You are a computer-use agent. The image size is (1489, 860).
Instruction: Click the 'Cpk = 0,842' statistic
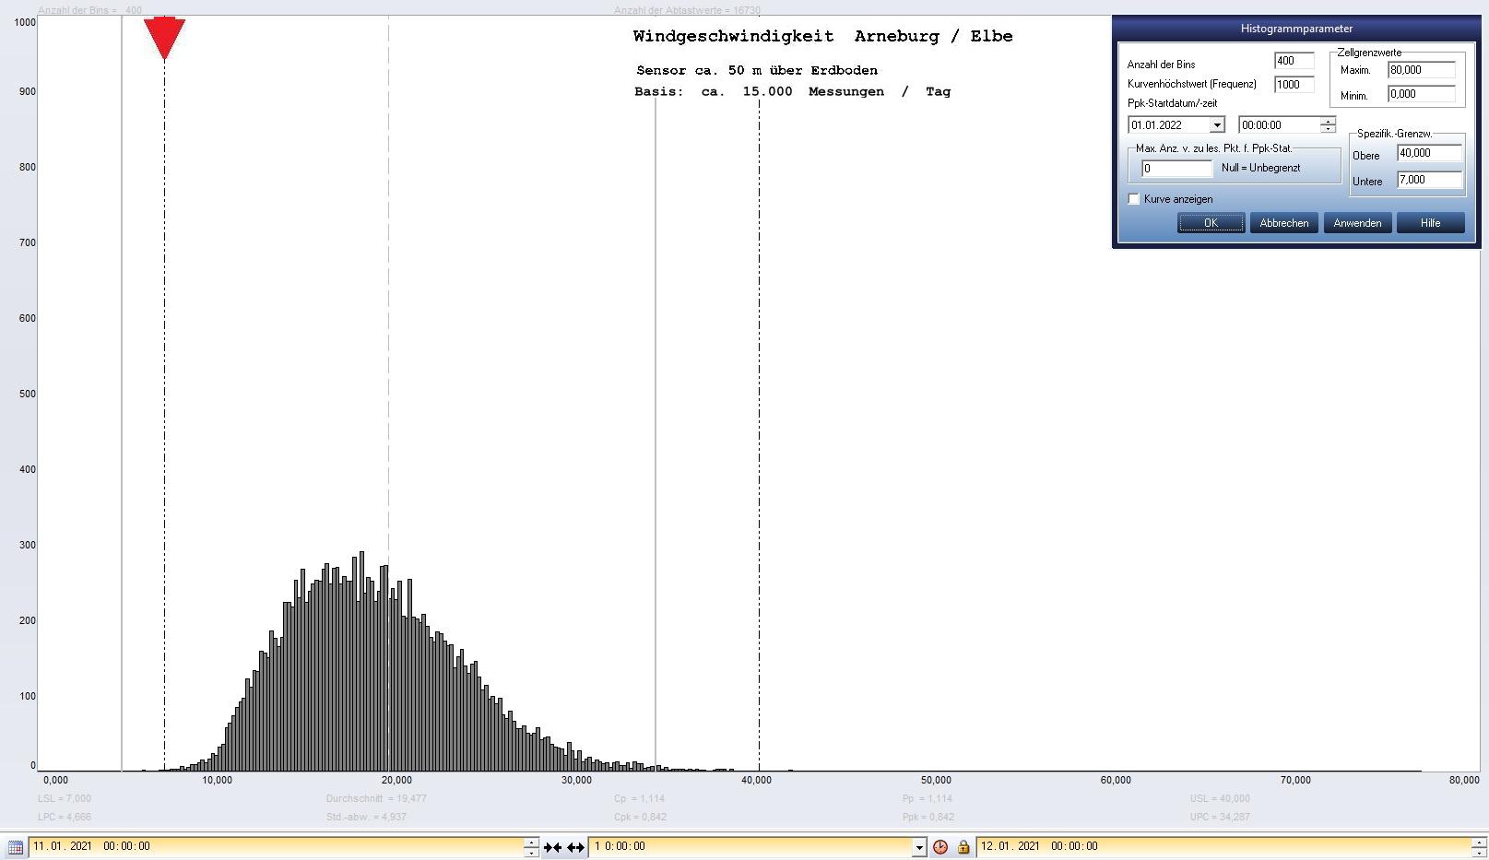(640, 818)
